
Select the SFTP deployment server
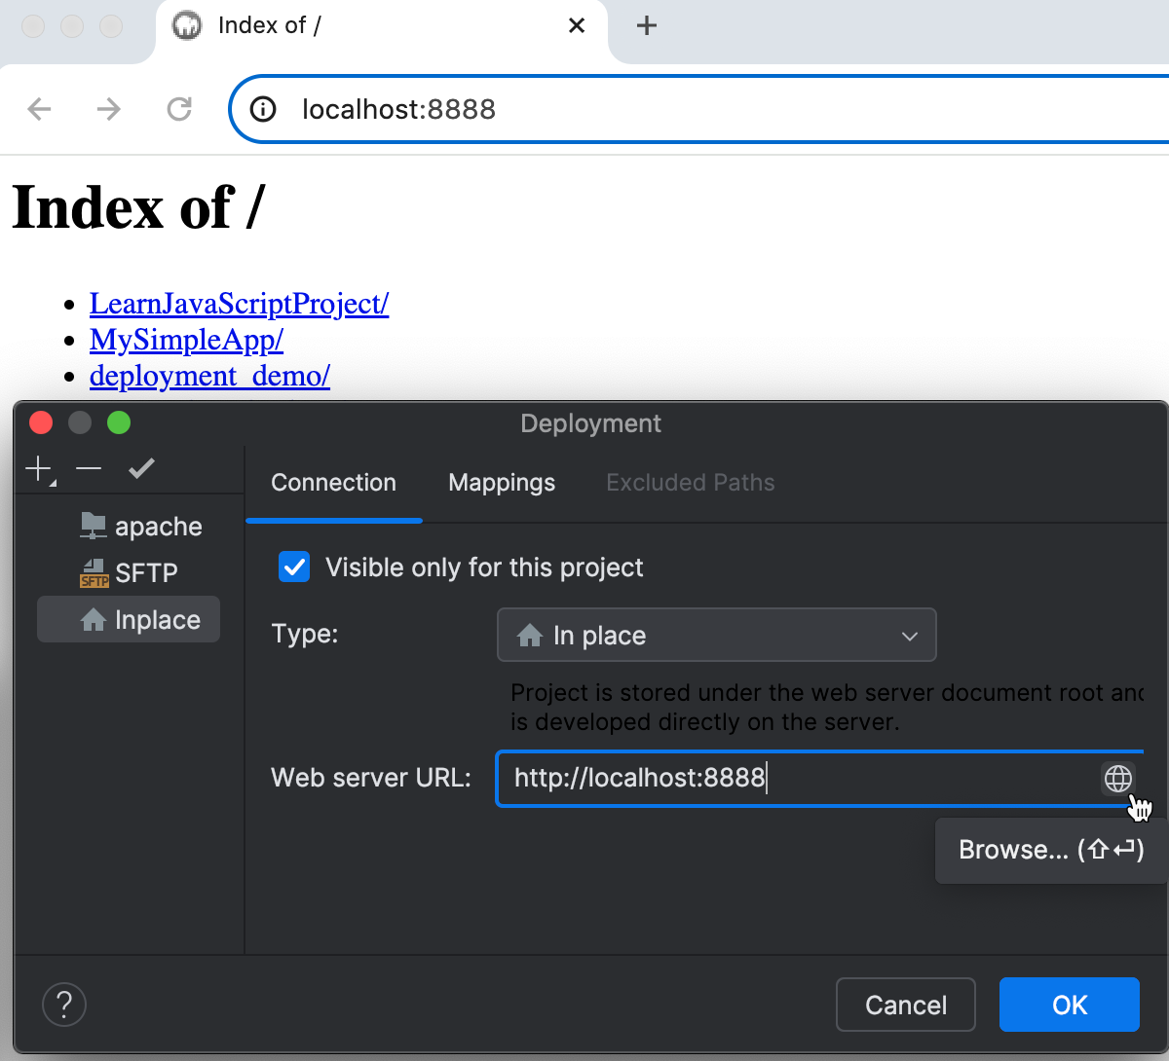tap(146, 572)
